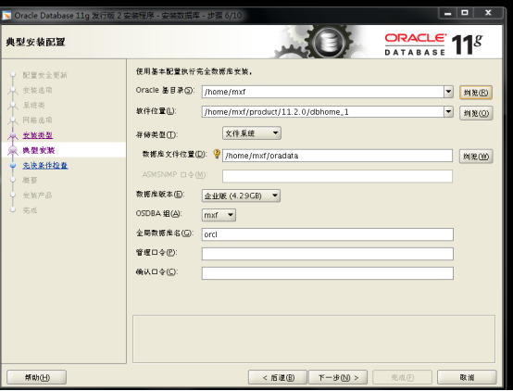Select the 典型安装 step in sidebar

click(39, 150)
